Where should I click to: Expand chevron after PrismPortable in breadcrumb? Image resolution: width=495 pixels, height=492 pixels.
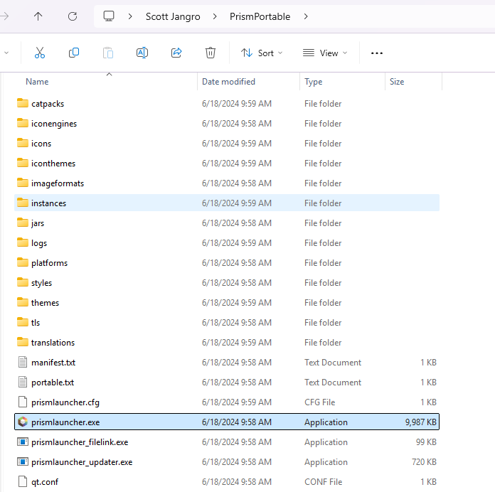(x=306, y=16)
